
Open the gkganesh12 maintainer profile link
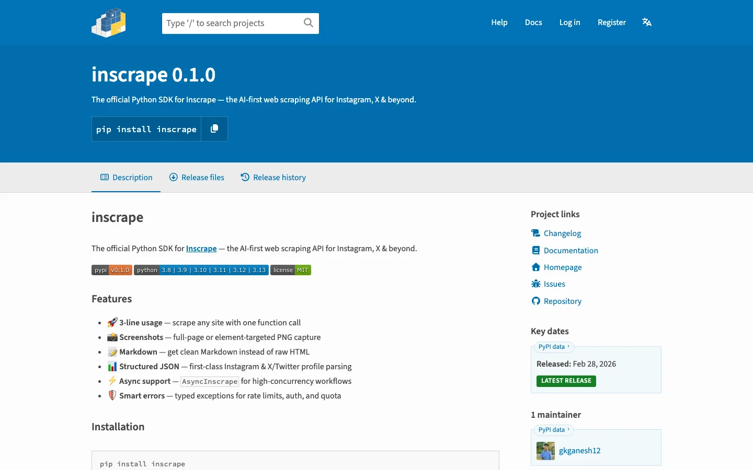click(x=579, y=451)
